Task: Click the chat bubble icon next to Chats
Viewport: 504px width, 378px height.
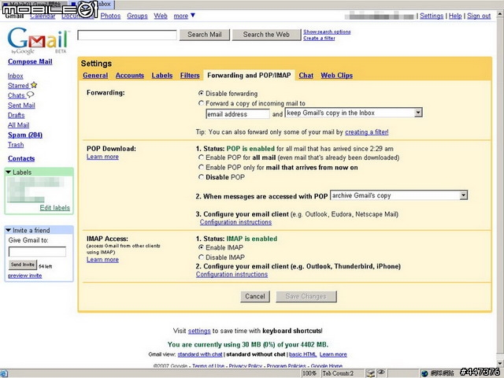Action: (30, 94)
